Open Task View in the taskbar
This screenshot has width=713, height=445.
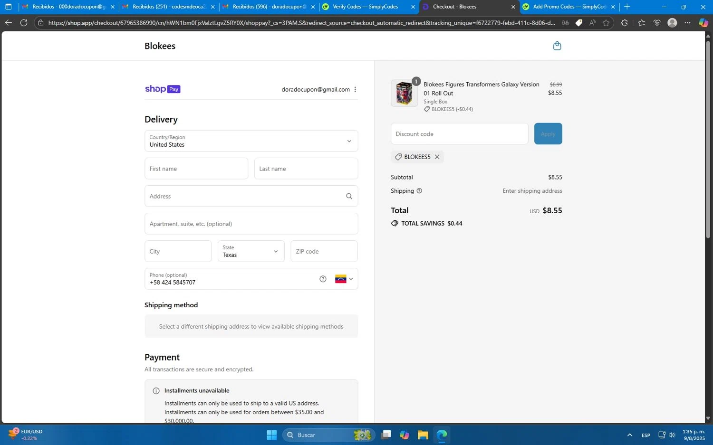click(385, 435)
